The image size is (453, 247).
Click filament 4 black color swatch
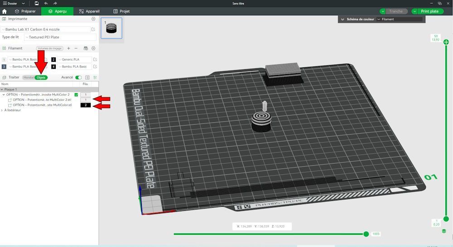click(x=53, y=66)
